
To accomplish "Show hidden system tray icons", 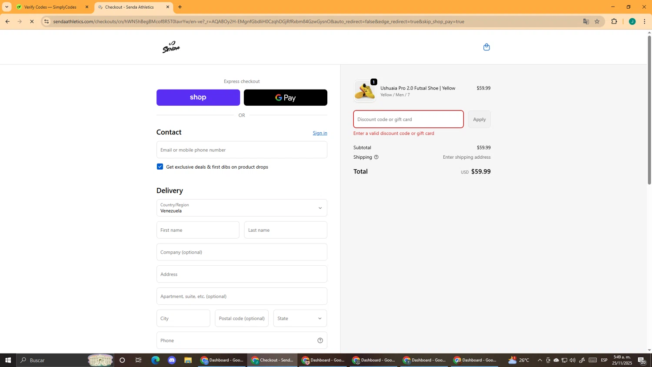I will 540,360.
